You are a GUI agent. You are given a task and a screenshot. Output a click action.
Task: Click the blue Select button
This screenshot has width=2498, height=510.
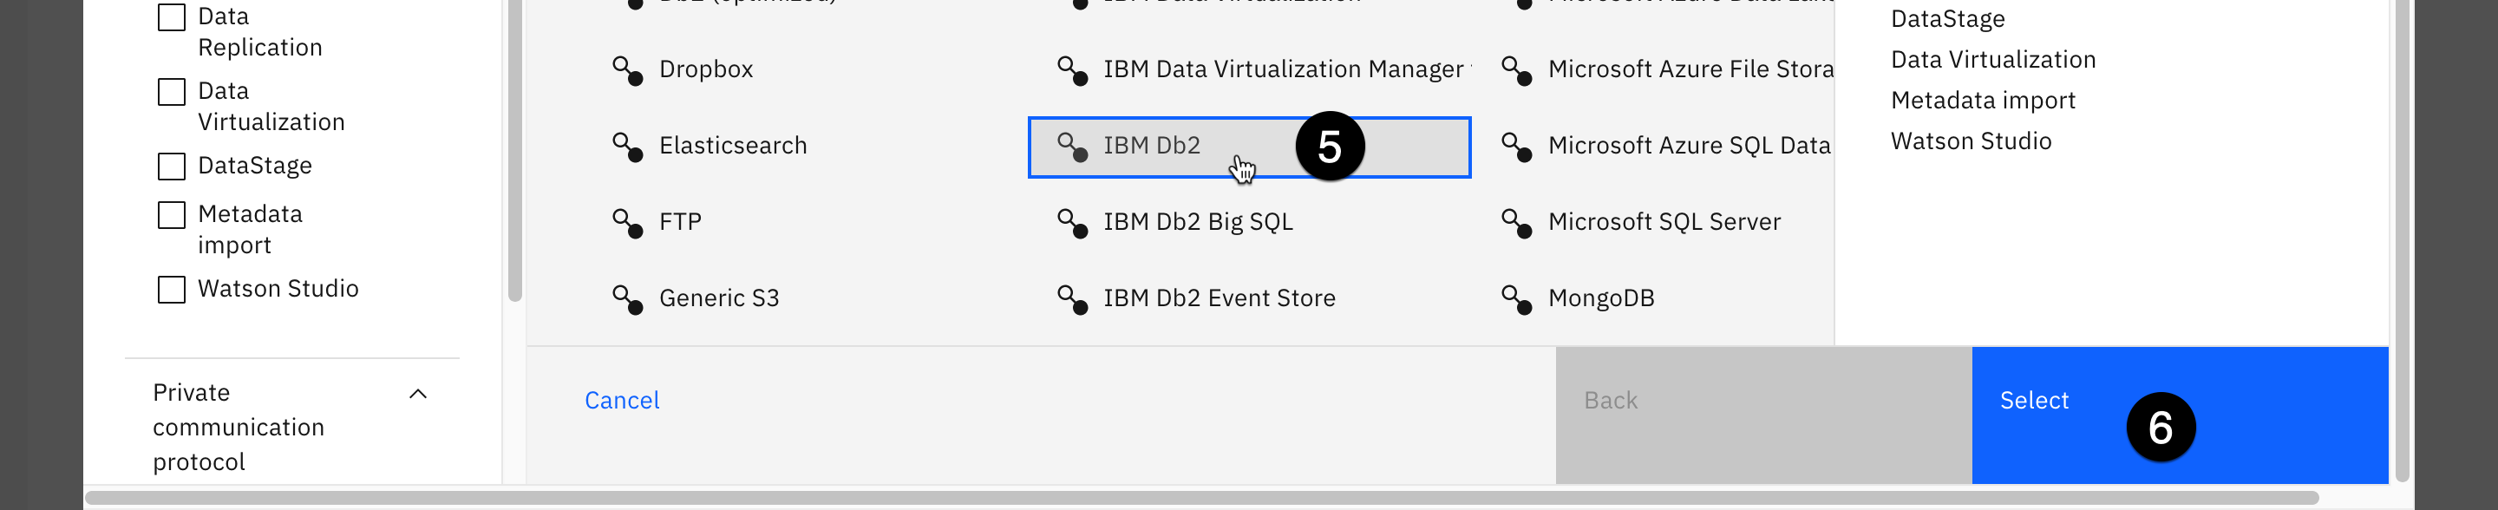[x=2179, y=416]
